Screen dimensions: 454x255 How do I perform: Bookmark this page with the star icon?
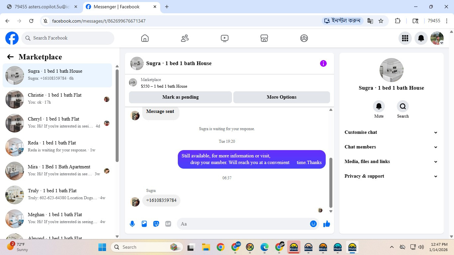[381, 21]
